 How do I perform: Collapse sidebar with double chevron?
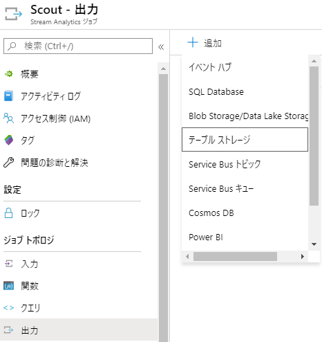(161, 47)
